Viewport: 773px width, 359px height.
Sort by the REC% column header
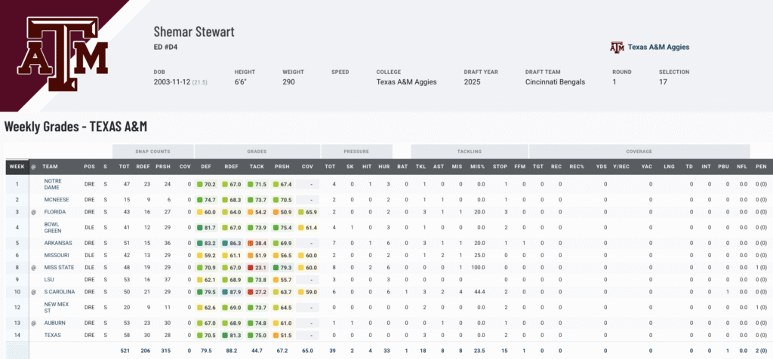577,167
